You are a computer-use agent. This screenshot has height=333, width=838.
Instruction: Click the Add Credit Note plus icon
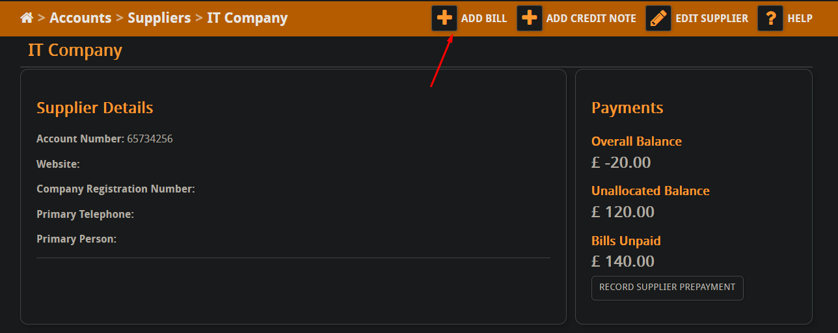tap(530, 18)
